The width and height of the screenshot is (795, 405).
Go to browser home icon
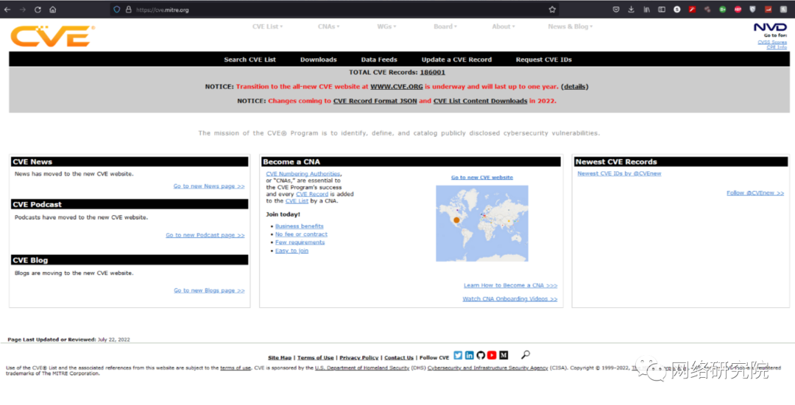53,10
